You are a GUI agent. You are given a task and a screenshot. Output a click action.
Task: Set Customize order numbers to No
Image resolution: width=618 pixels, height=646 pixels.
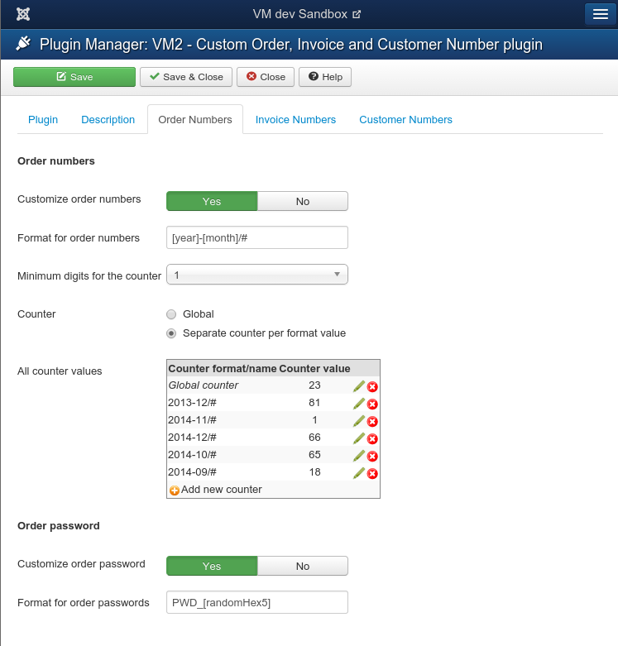coord(302,201)
